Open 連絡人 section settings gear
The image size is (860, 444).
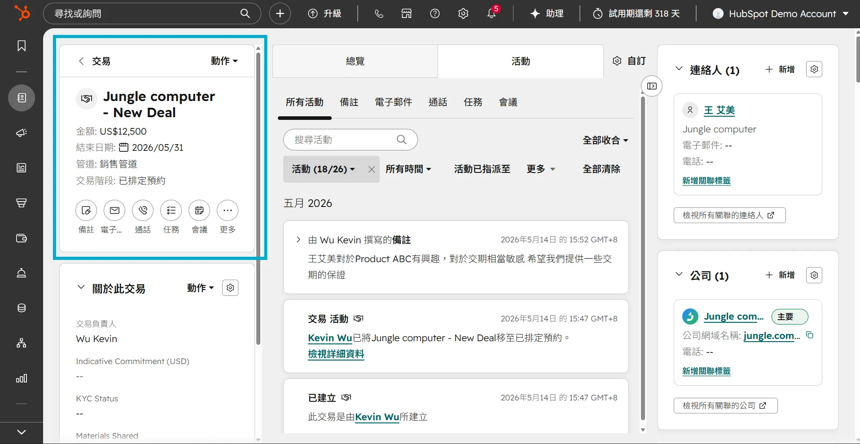point(814,69)
